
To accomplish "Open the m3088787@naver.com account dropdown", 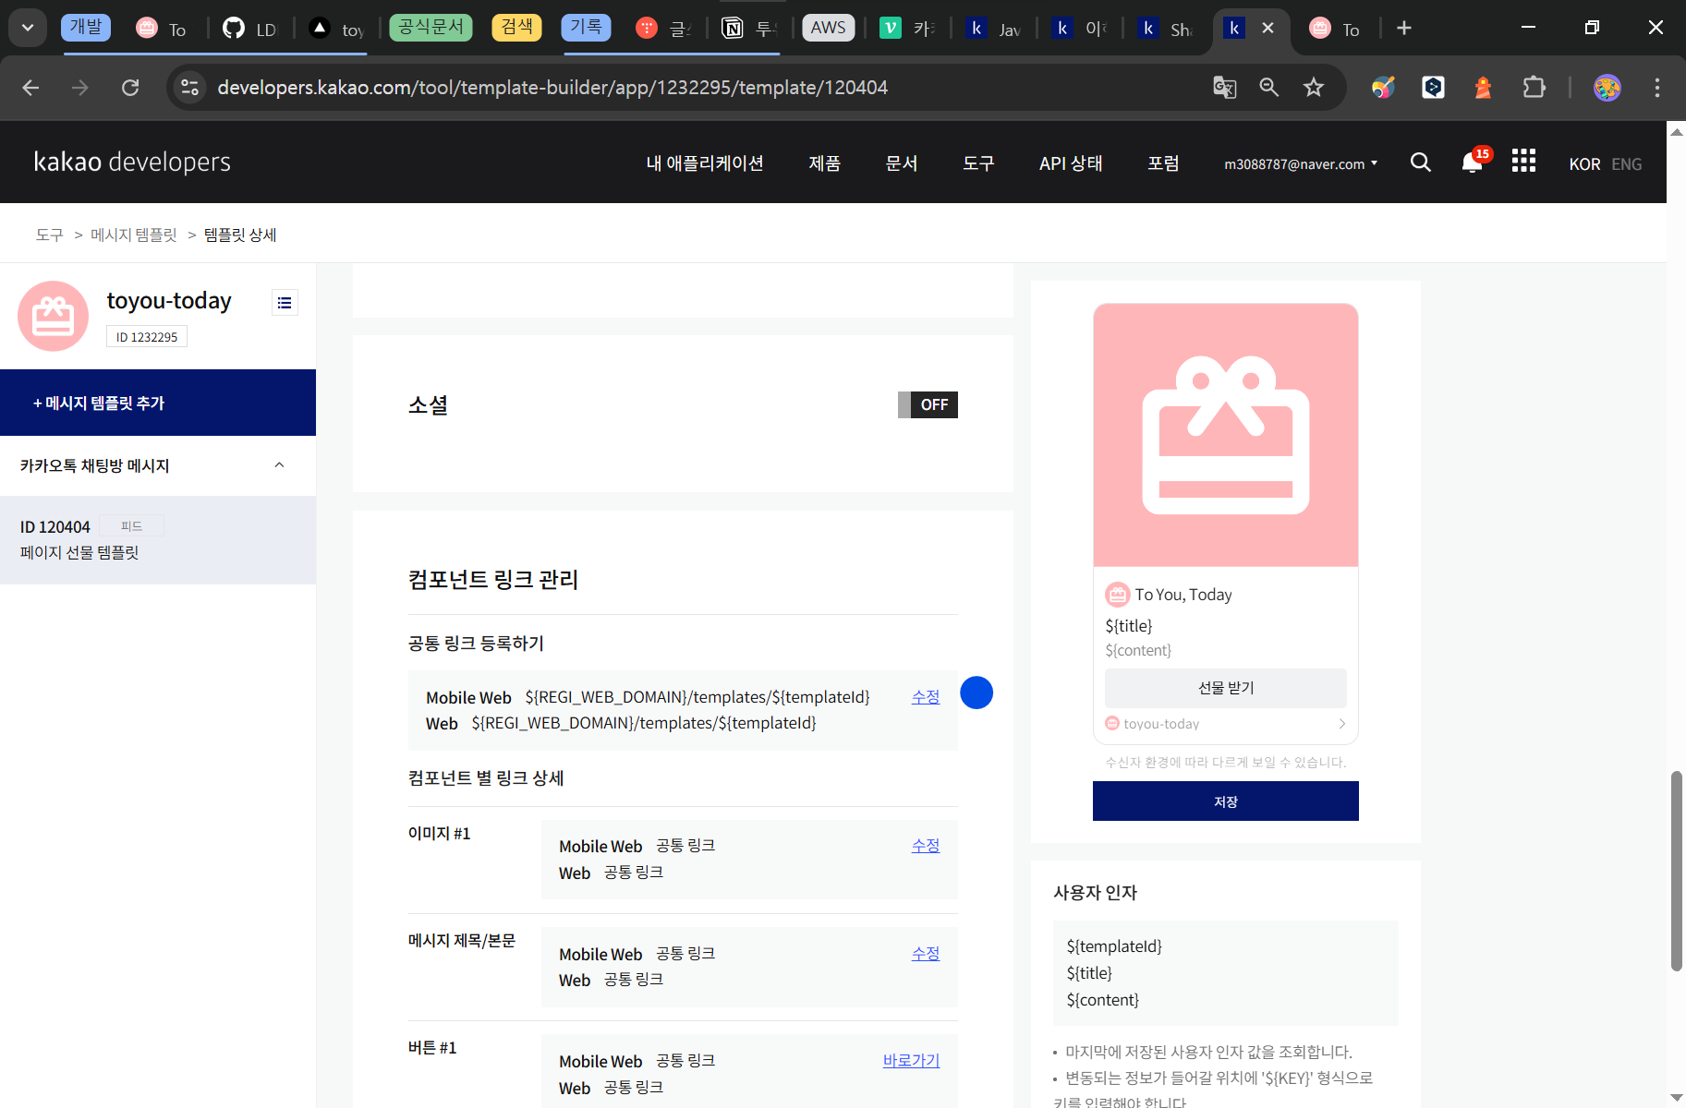I will pyautogui.click(x=1301, y=164).
